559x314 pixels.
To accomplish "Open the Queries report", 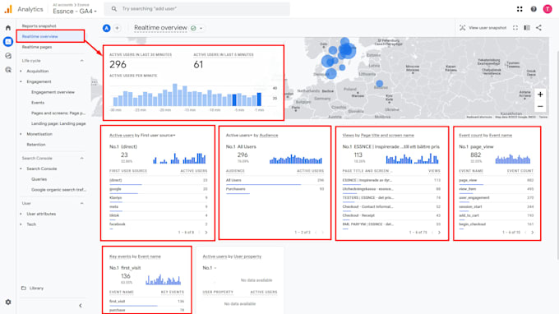I will point(39,179).
